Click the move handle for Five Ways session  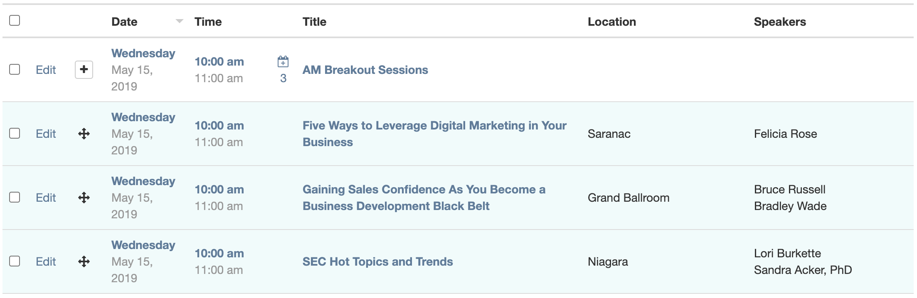tap(84, 134)
